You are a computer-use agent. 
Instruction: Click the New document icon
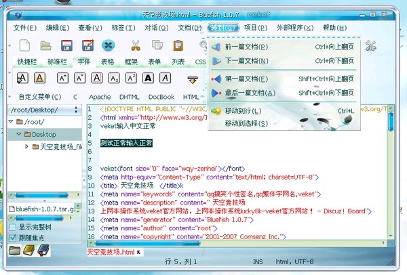pos(24,45)
